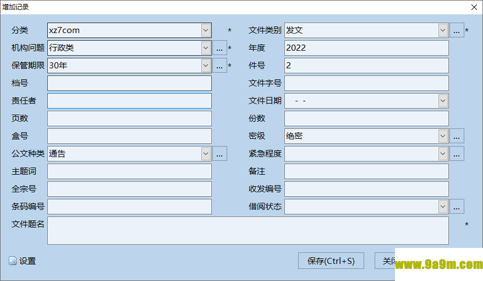Click the 份数 input field
The width and height of the screenshot is (483, 281).
(x=366, y=118)
